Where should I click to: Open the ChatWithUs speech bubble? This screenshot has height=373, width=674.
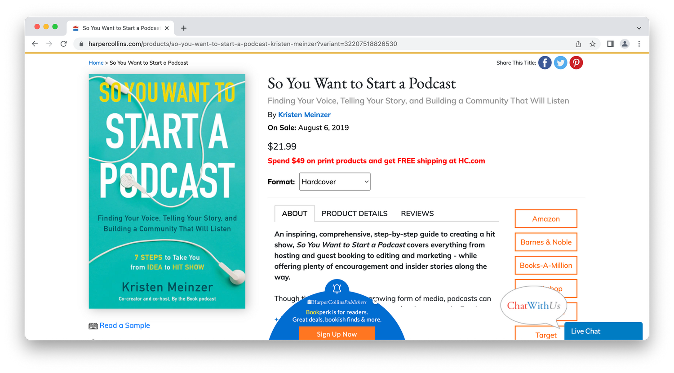pos(533,306)
